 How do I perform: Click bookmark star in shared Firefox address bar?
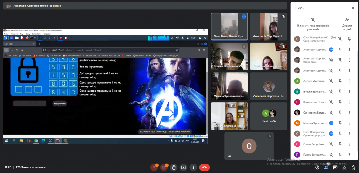pyautogui.click(x=177, y=50)
